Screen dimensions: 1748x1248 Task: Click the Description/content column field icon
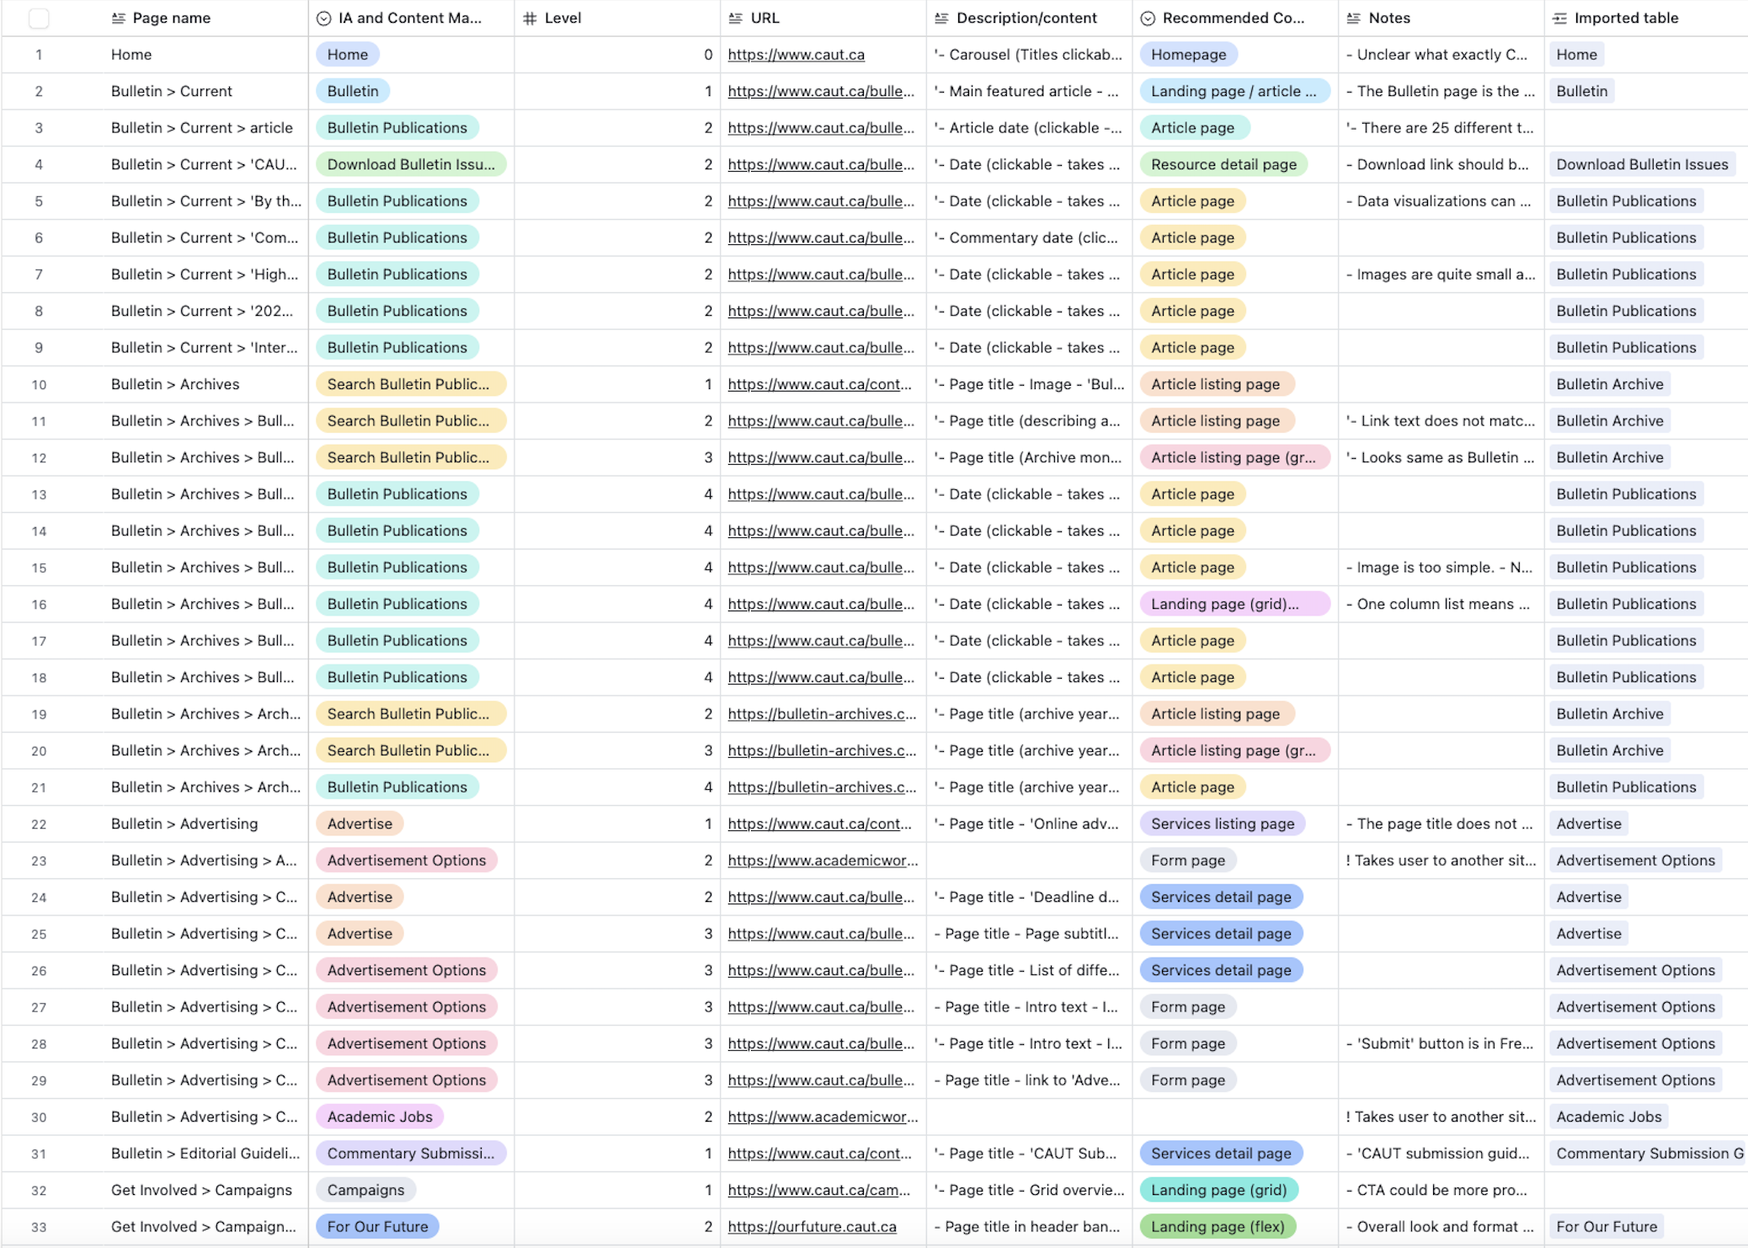[941, 18]
